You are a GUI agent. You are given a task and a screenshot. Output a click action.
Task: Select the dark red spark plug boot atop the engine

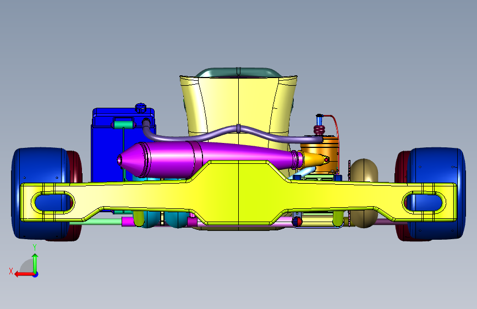(319, 130)
